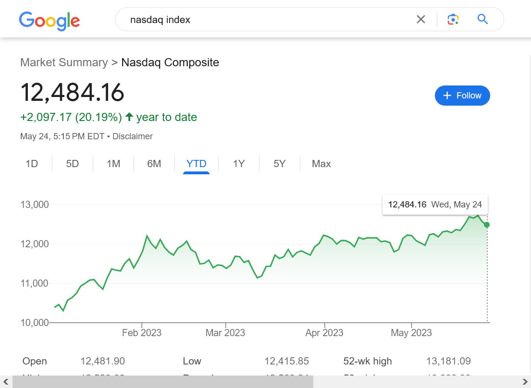Screen dimensions: 531x388
Task: Switch chart to 5D range
Action: tap(73, 164)
